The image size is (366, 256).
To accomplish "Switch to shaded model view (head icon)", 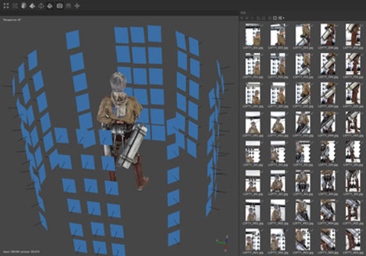I will click(24, 6).
